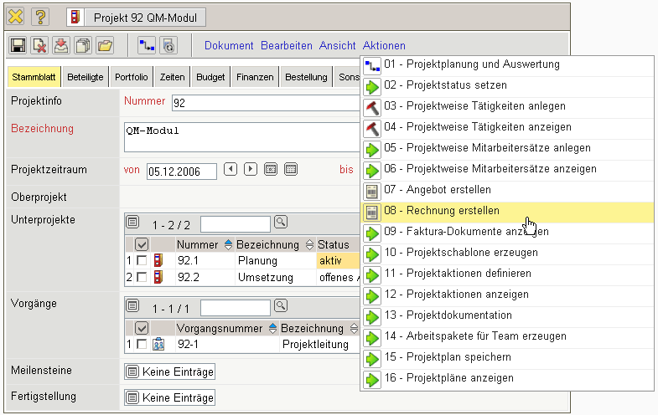
Task: Click the save (floppy disk) toolbar icon
Action: 18,46
